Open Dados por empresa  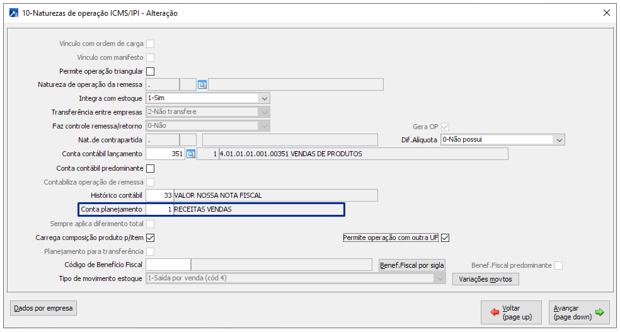click(43, 309)
